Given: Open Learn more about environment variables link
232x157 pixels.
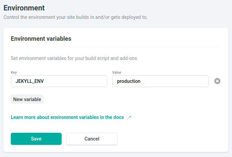Looking at the screenshot, I should click(x=67, y=118).
